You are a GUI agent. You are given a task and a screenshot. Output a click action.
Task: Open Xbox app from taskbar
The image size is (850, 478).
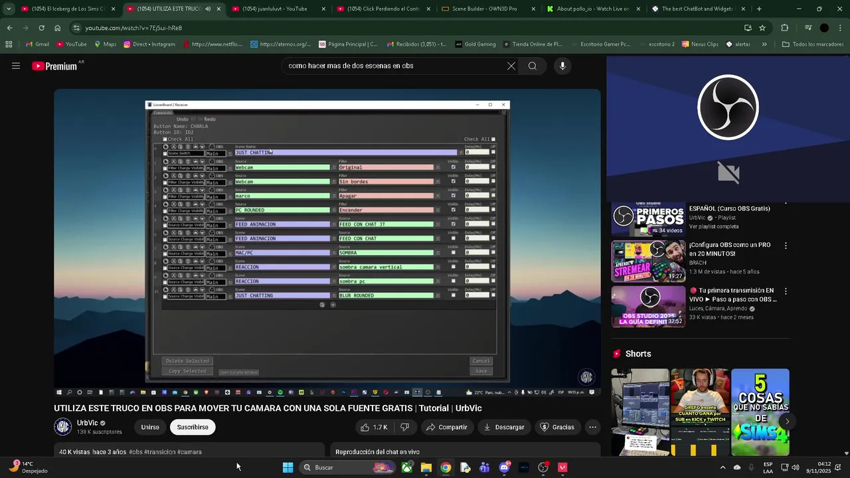(406, 467)
